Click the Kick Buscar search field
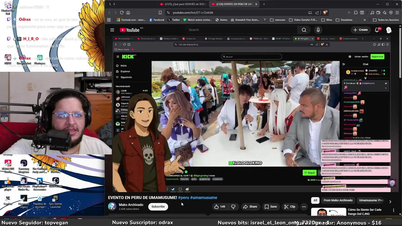This screenshot has width=402, height=226. pos(252,57)
